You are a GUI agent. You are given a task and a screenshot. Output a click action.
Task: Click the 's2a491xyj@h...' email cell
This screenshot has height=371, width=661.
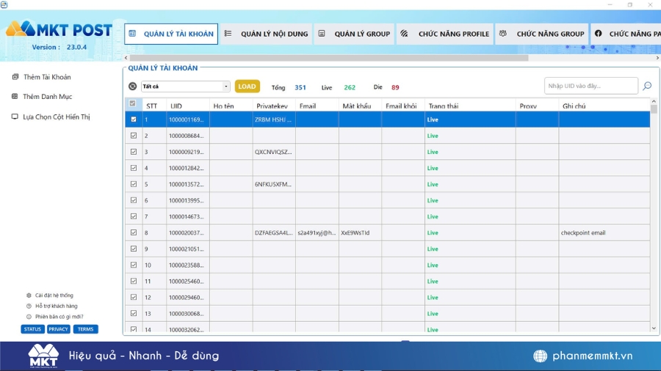tap(317, 232)
